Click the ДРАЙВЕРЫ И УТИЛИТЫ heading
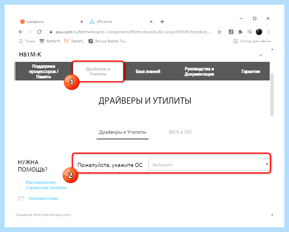This screenshot has height=232, width=289. (145, 101)
